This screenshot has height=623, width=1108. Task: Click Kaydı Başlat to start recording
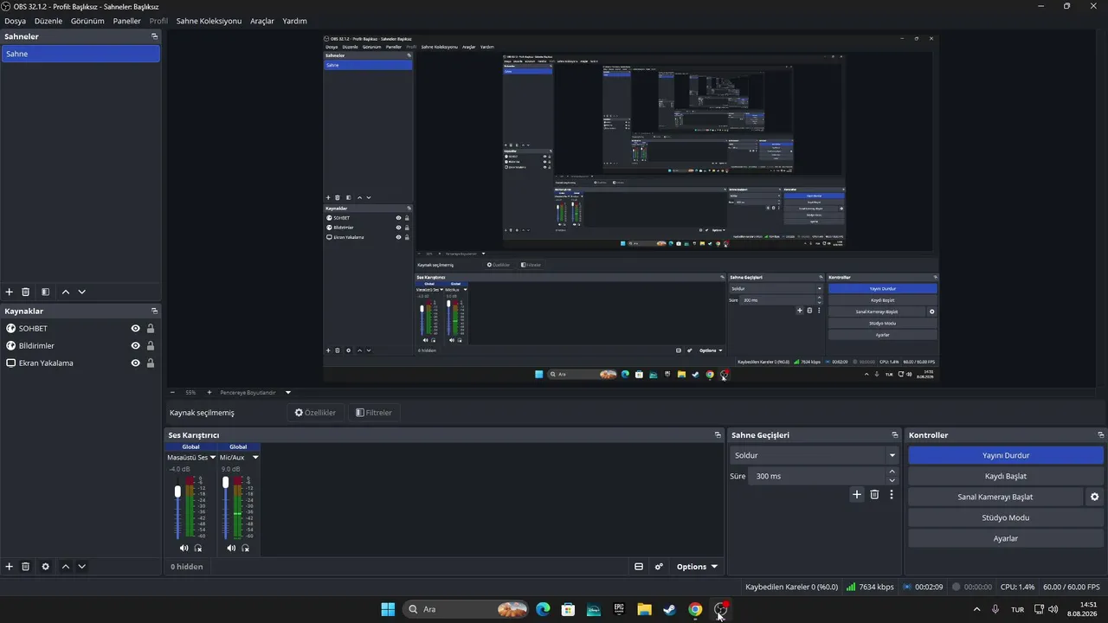point(1006,476)
